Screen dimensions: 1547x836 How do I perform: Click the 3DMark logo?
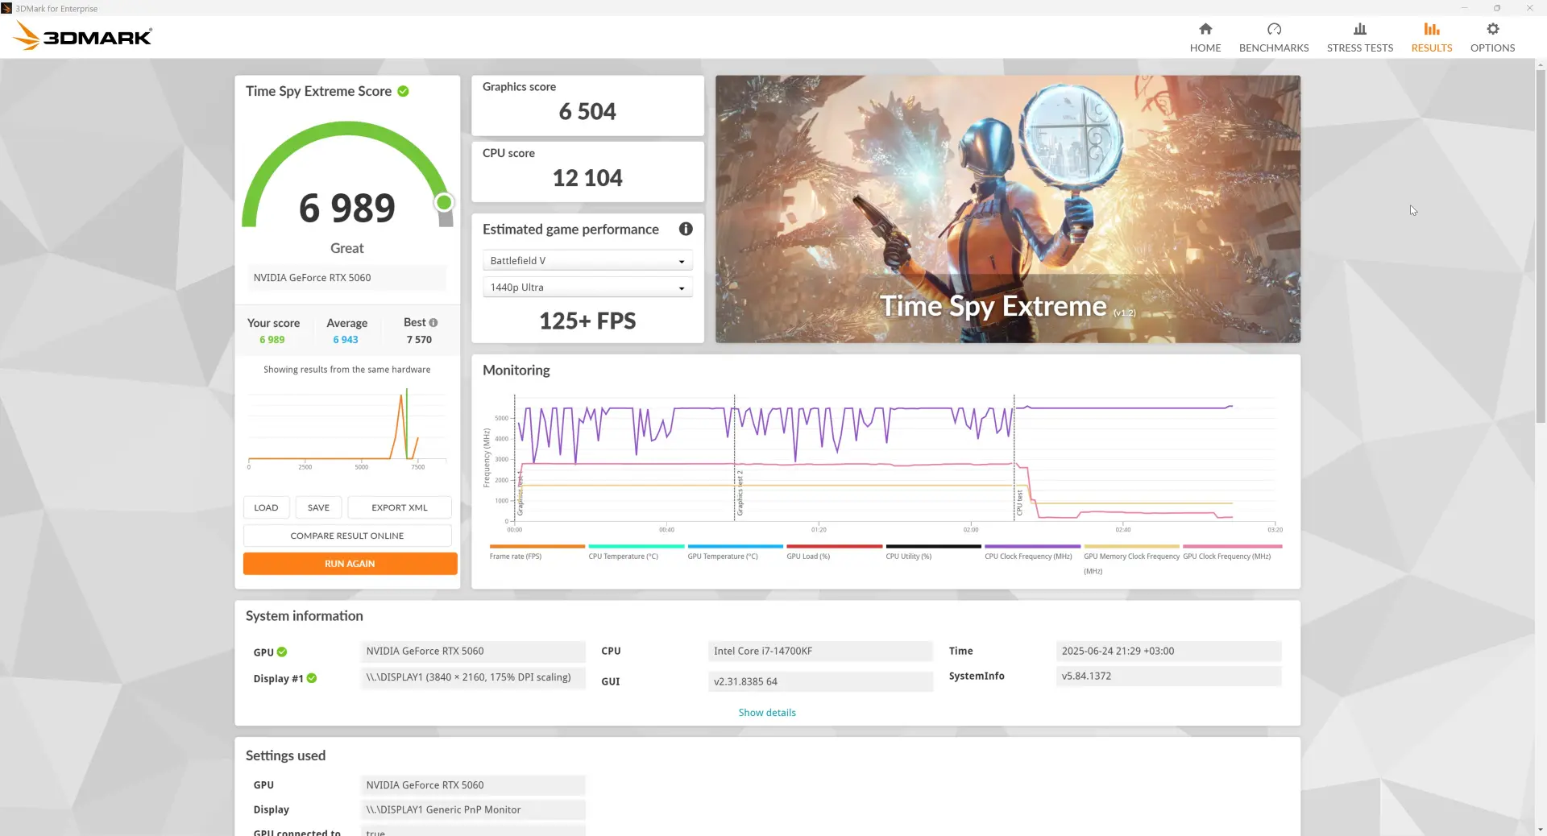(83, 36)
